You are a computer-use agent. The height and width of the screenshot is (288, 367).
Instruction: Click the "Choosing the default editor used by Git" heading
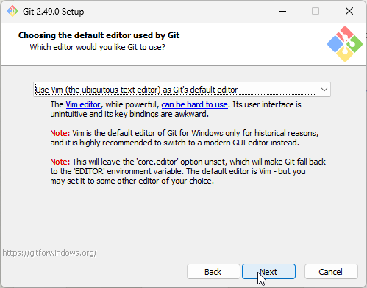pos(99,35)
